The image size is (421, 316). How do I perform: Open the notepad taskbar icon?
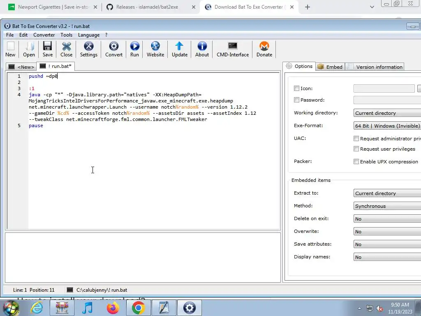(164, 308)
